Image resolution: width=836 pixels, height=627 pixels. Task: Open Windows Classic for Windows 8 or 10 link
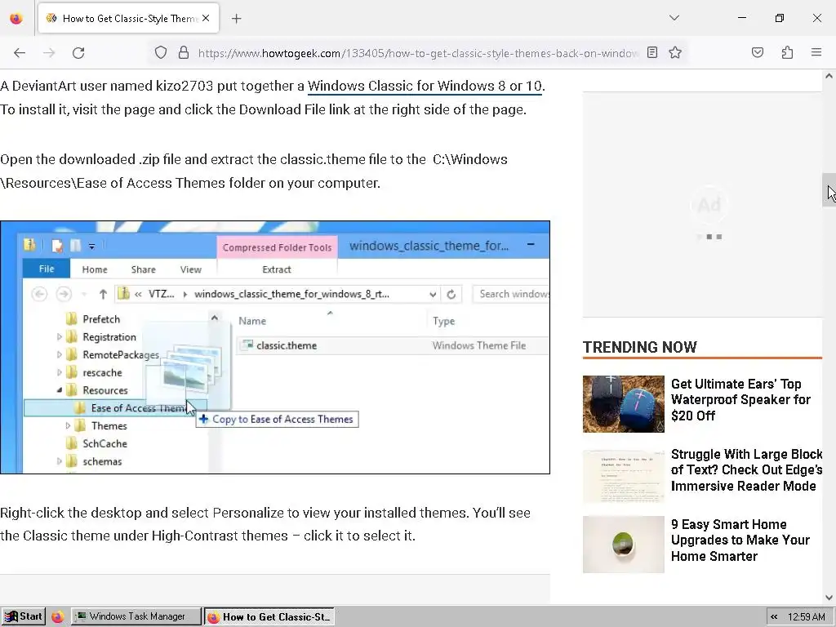coord(425,86)
